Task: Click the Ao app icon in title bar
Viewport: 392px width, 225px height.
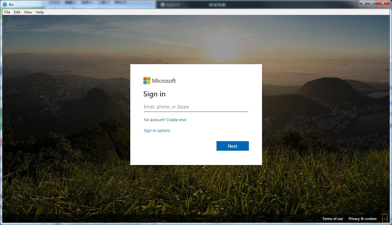Action: point(5,4)
